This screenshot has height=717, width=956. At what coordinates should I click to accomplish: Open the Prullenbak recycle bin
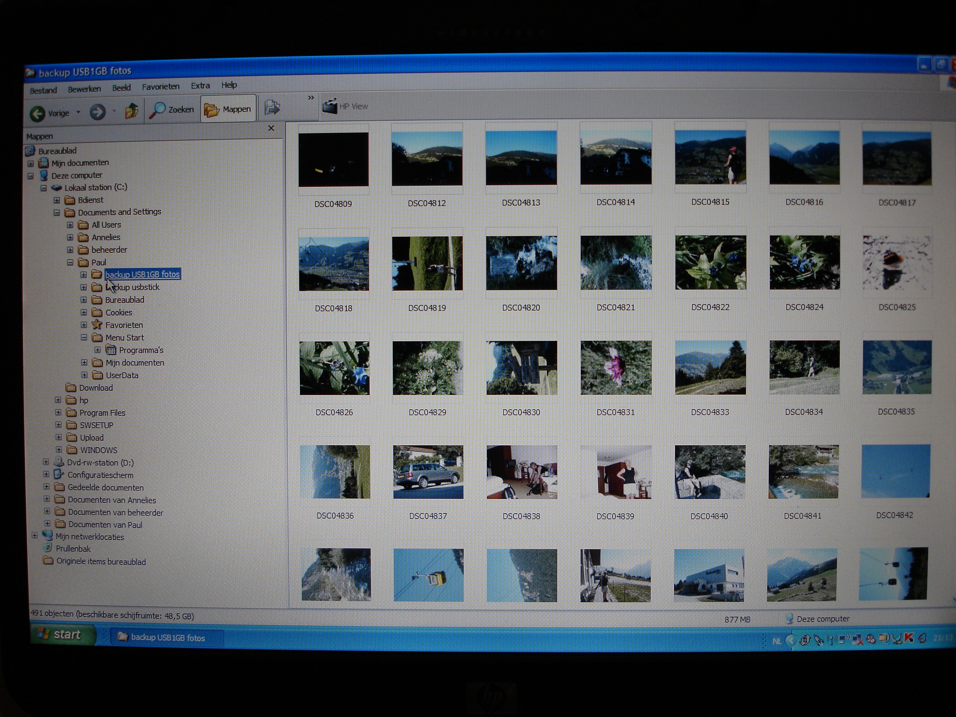[73, 549]
